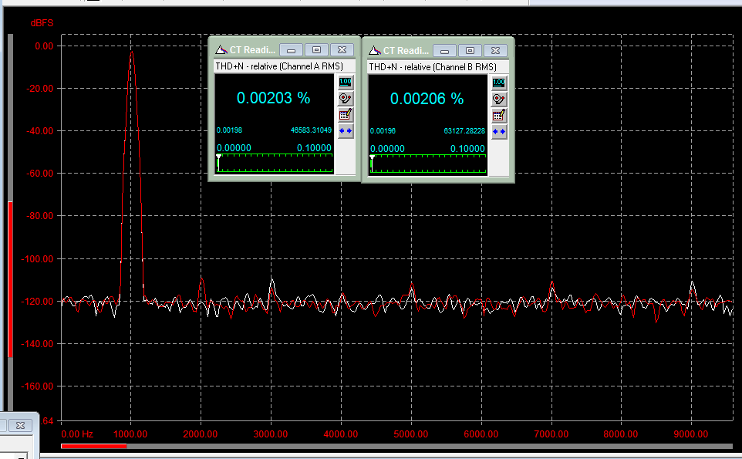Click the -40.00 level axis label
The height and width of the screenshot is (459, 742).
click(40, 131)
